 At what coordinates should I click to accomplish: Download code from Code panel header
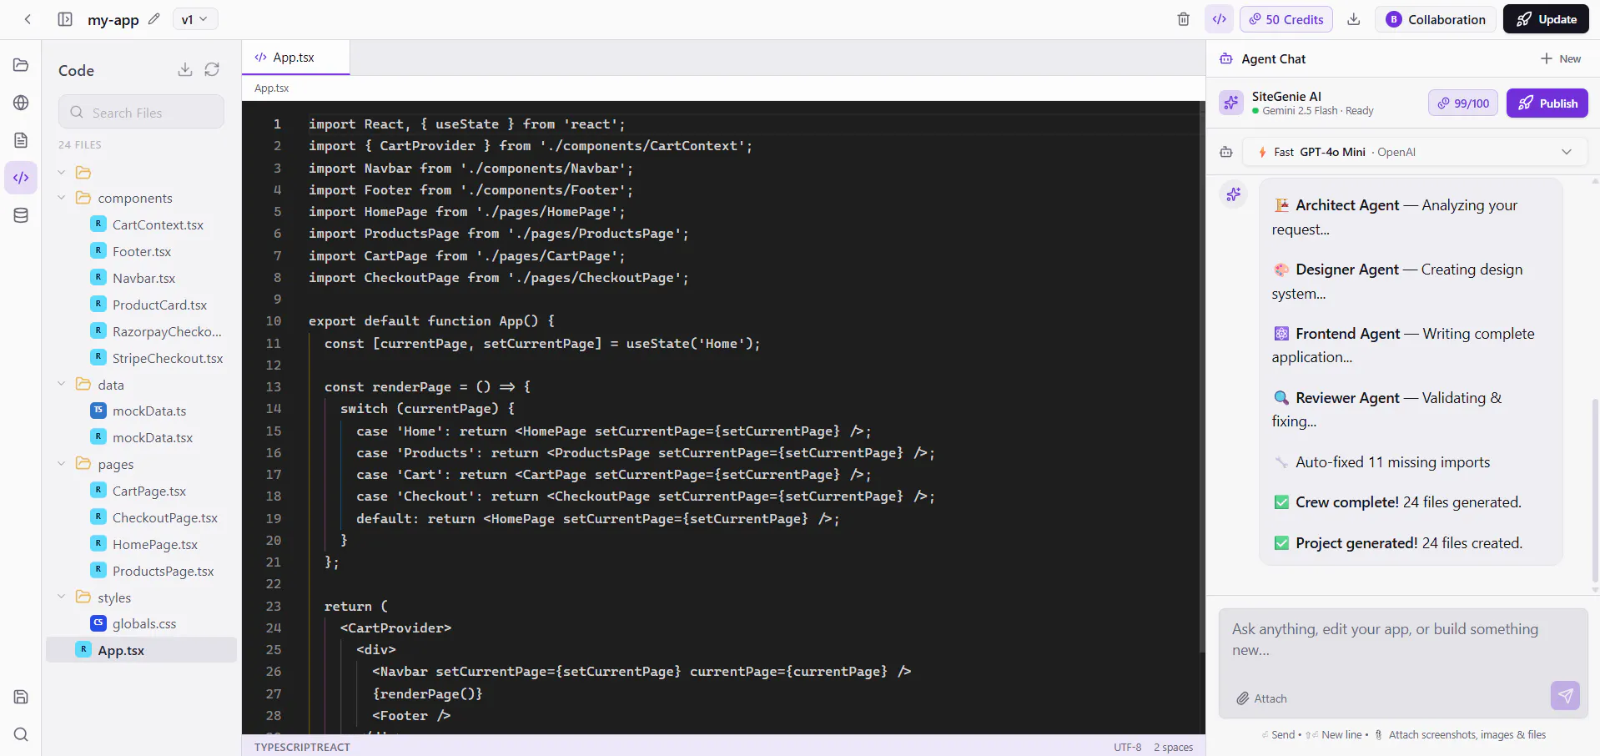(x=185, y=69)
